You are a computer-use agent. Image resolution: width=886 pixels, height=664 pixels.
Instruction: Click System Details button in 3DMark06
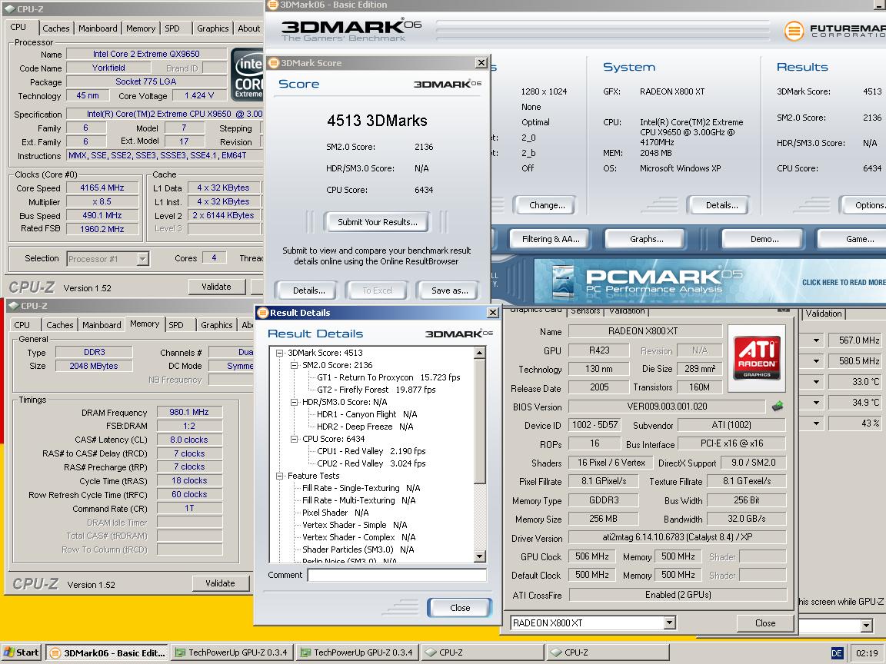(721, 205)
